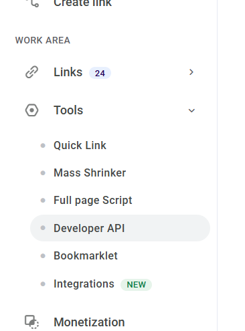Click the WORK AREA section heading
This screenshot has width=245, height=331.
pyautogui.click(x=43, y=40)
